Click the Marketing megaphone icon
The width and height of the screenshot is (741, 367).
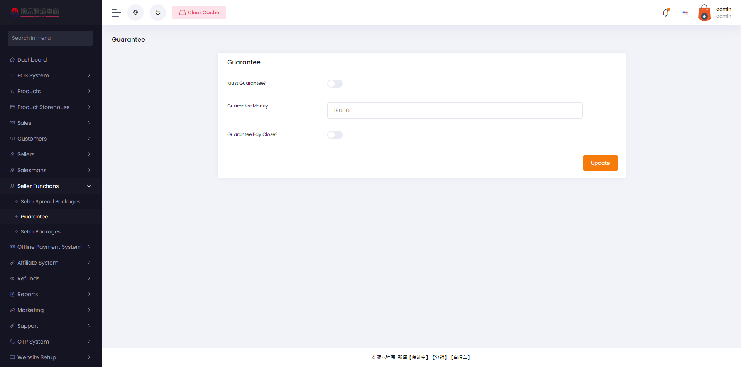tap(12, 310)
